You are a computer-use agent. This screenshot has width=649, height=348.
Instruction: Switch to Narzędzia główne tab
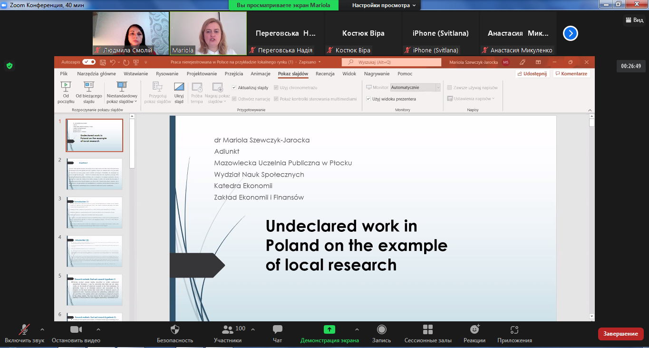tap(97, 74)
